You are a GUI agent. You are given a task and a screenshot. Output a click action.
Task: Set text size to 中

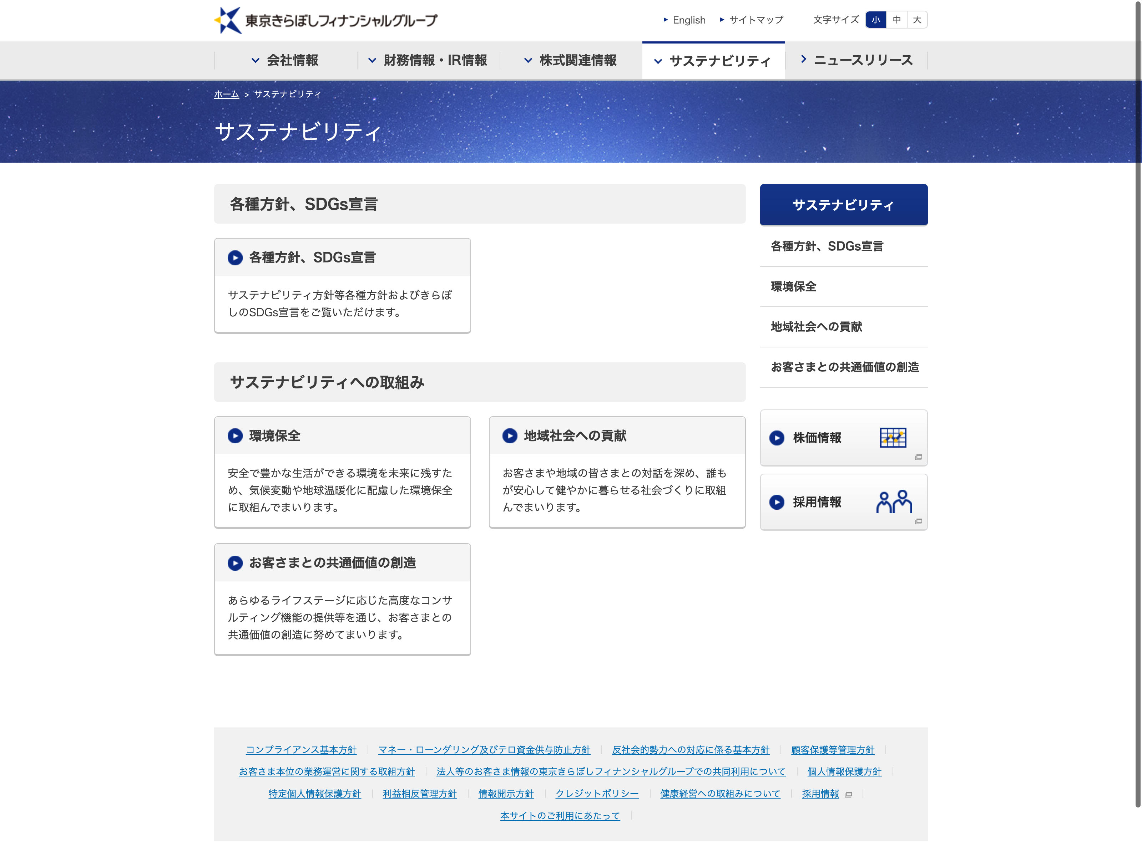coord(897,20)
